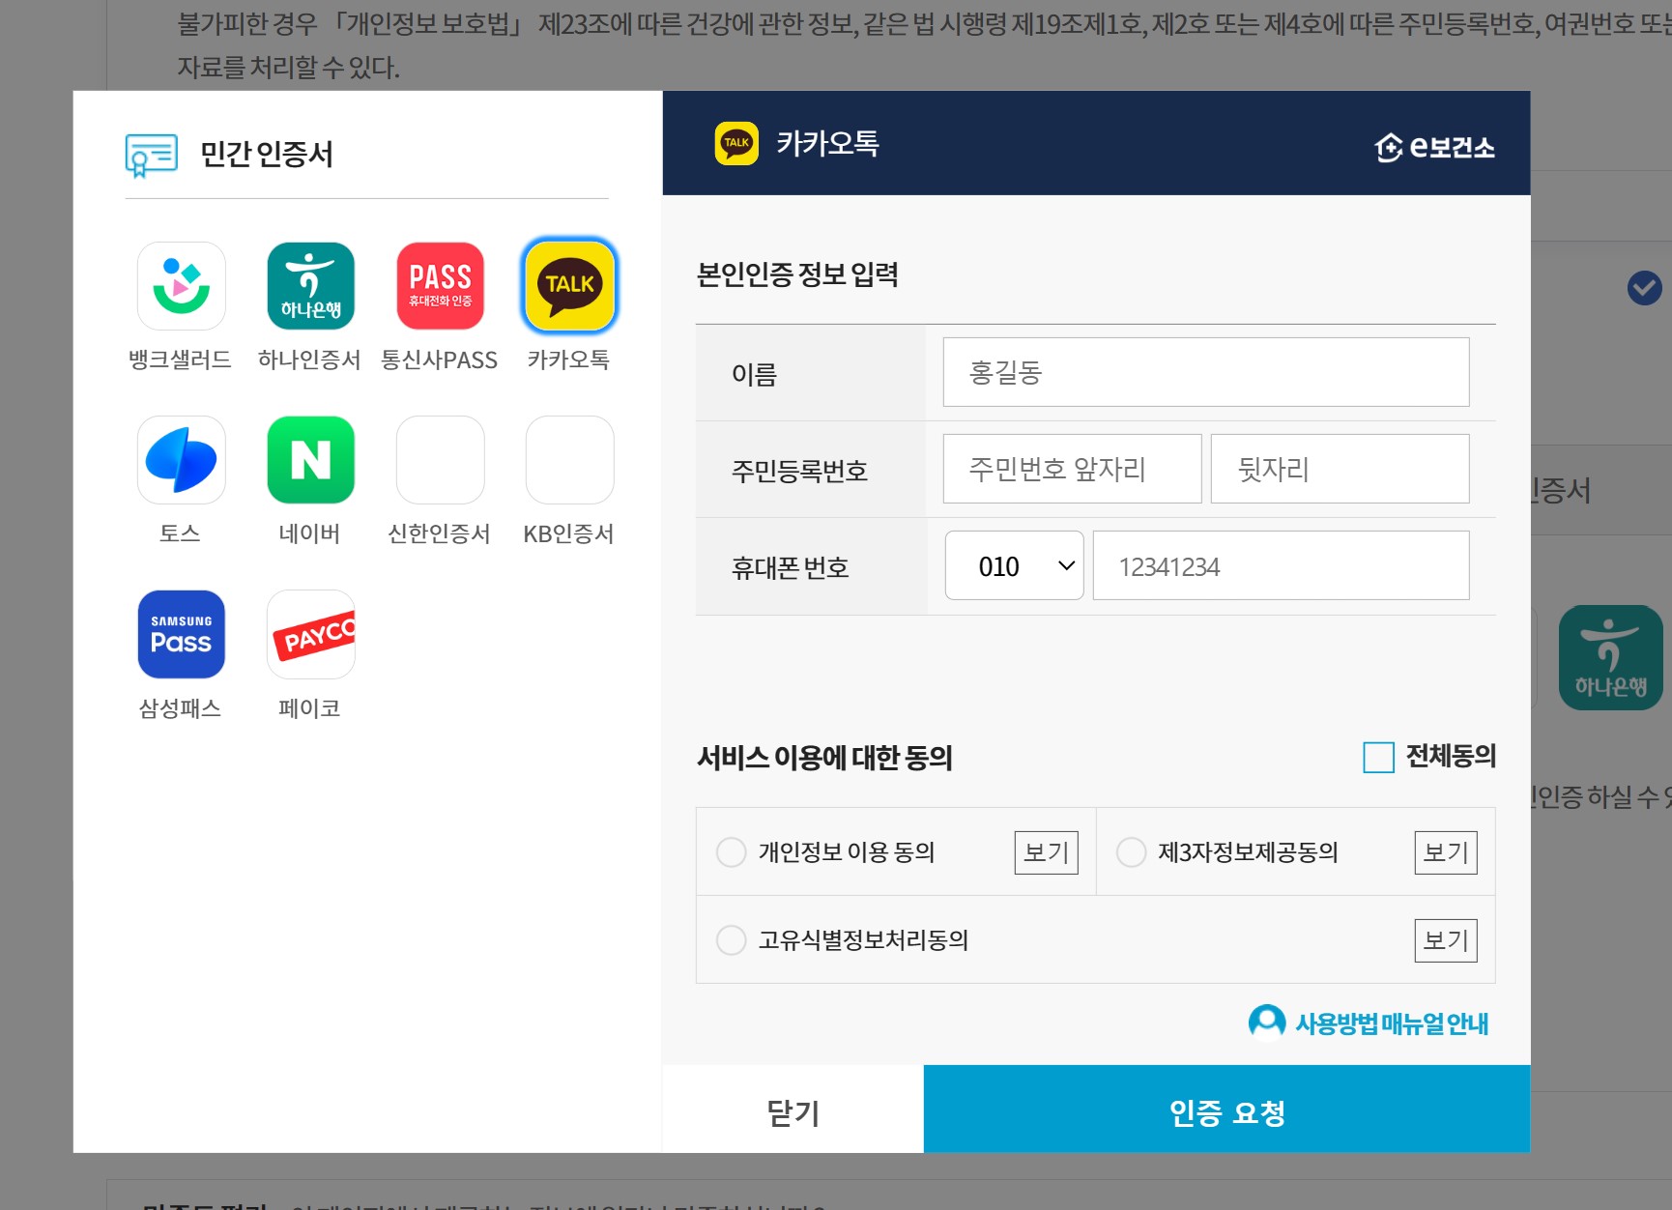Viewport: 1672px width, 1210px height.
Task: Choose the 네이버 certificate icon
Action: pyautogui.click(x=310, y=460)
